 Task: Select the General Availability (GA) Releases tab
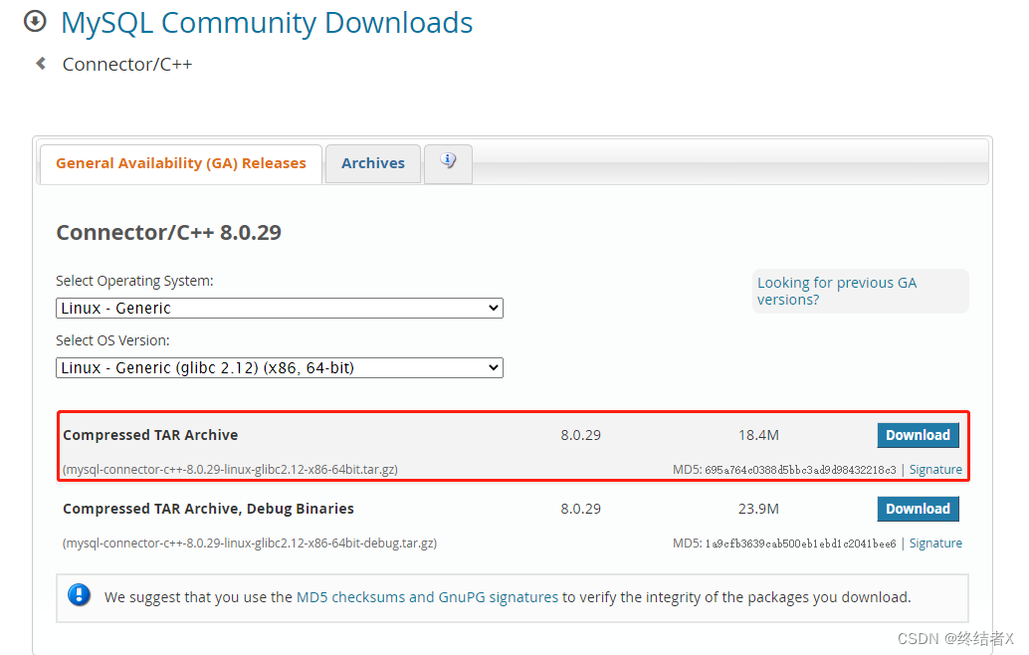click(x=180, y=163)
